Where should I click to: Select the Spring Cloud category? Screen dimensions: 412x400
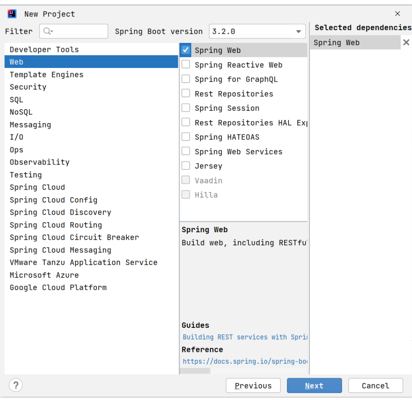point(91,187)
